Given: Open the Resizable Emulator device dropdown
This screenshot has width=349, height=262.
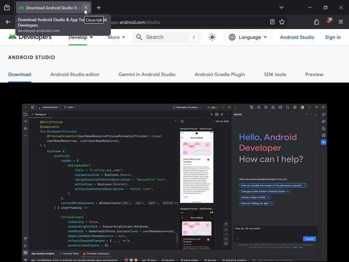Looking at the screenshot, I should pos(187,107).
